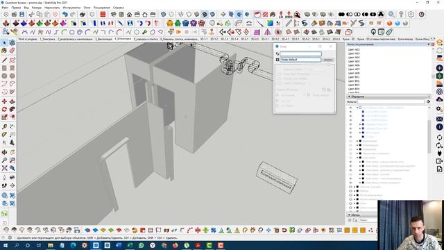Pick the Paint Bucket tool
The height and width of the screenshot is (250, 444).
pos(4,51)
